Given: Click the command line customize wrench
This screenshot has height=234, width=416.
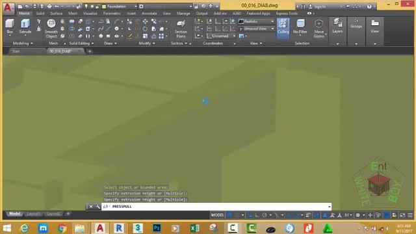Looking at the screenshot, I should (97, 207).
